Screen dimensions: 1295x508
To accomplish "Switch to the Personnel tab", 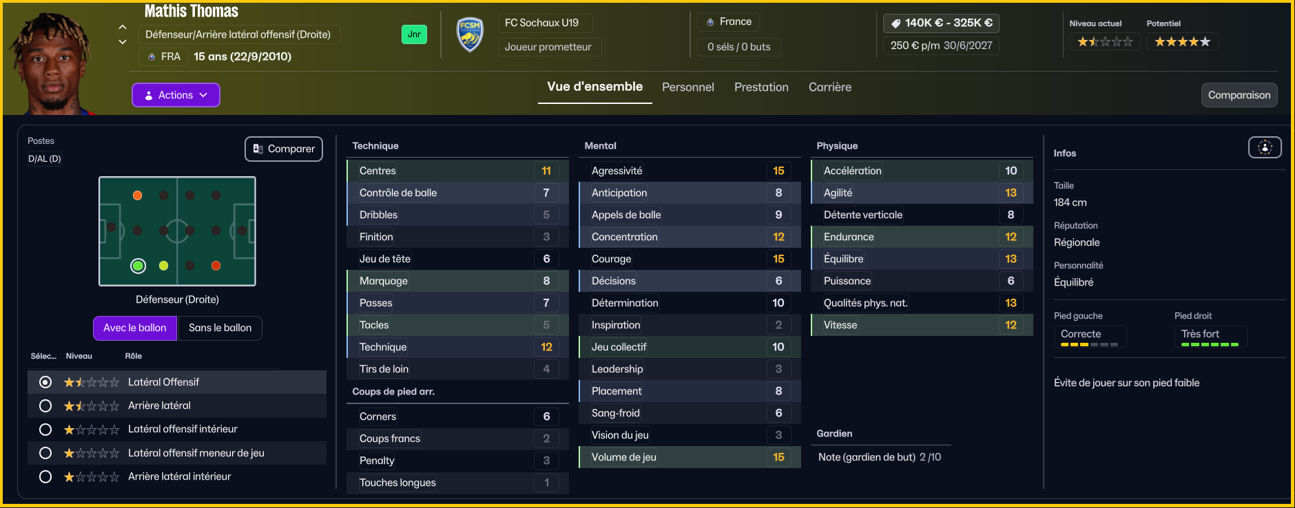I will coord(687,87).
